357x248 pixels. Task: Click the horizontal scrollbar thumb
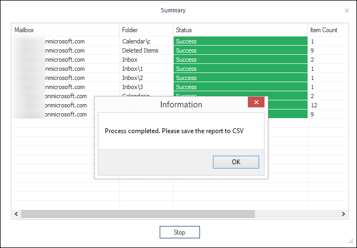click(138, 214)
